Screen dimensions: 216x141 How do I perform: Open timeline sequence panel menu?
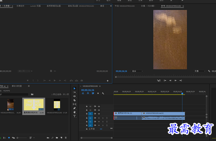(x=100, y=86)
